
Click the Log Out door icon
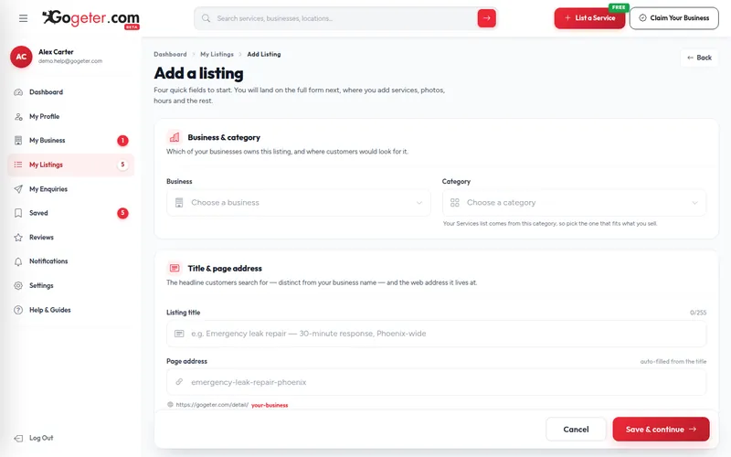click(18, 439)
